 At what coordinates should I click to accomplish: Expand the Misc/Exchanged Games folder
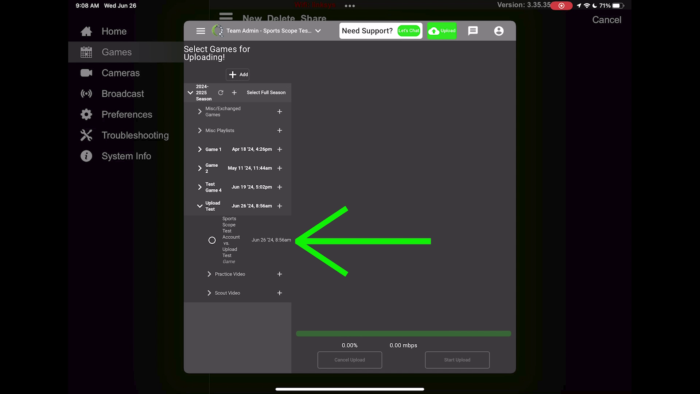pos(200,112)
